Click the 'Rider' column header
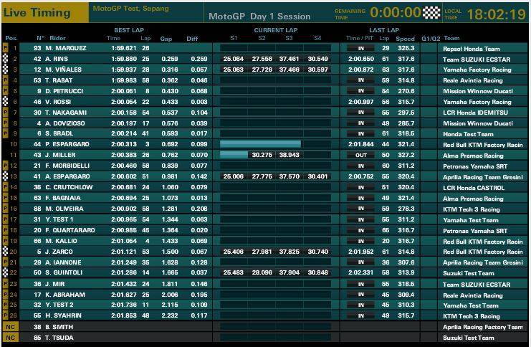531x347 pixels. point(57,38)
